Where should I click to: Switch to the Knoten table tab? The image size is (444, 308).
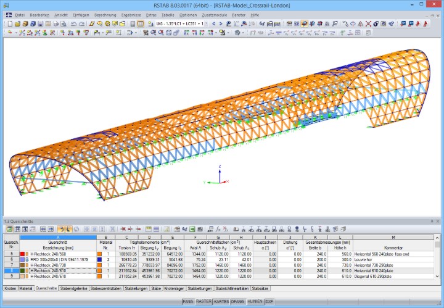pos(10,288)
